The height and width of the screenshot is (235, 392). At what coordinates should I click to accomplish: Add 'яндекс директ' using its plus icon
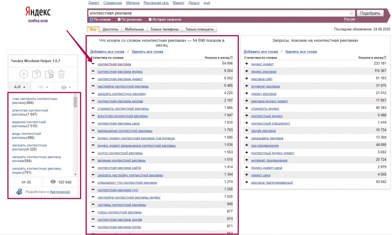coord(247,64)
